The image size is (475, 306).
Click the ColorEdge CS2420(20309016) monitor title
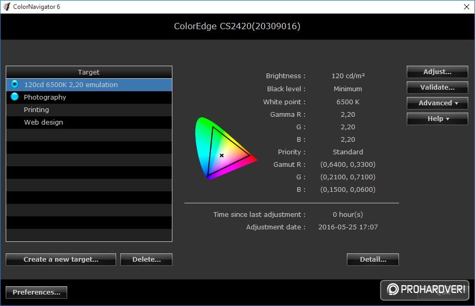(x=237, y=27)
